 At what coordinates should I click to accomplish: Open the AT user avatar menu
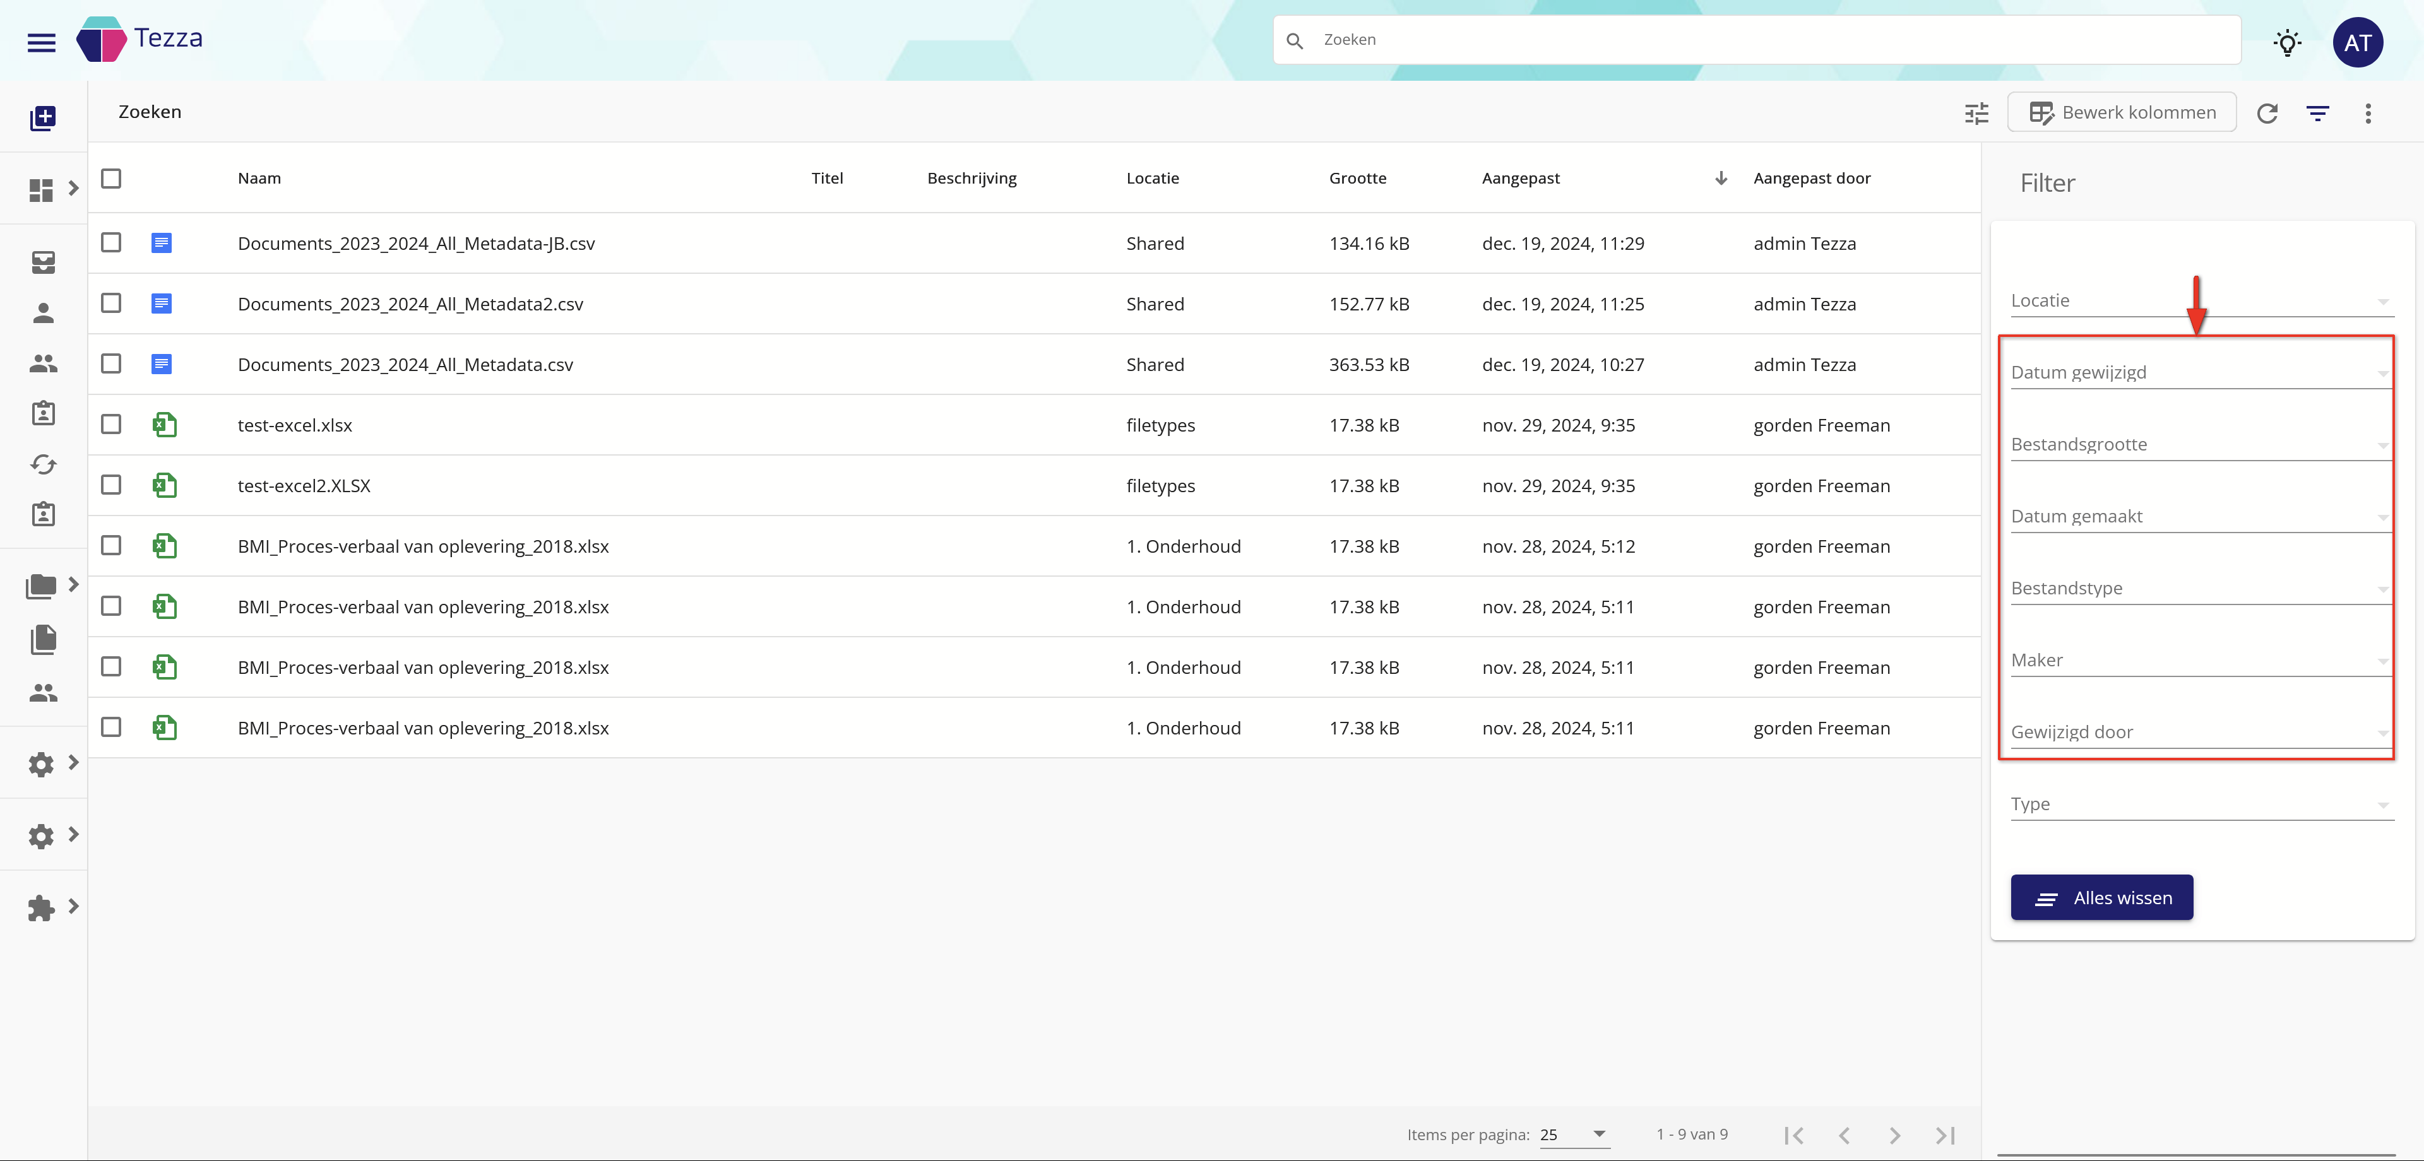(x=2357, y=42)
